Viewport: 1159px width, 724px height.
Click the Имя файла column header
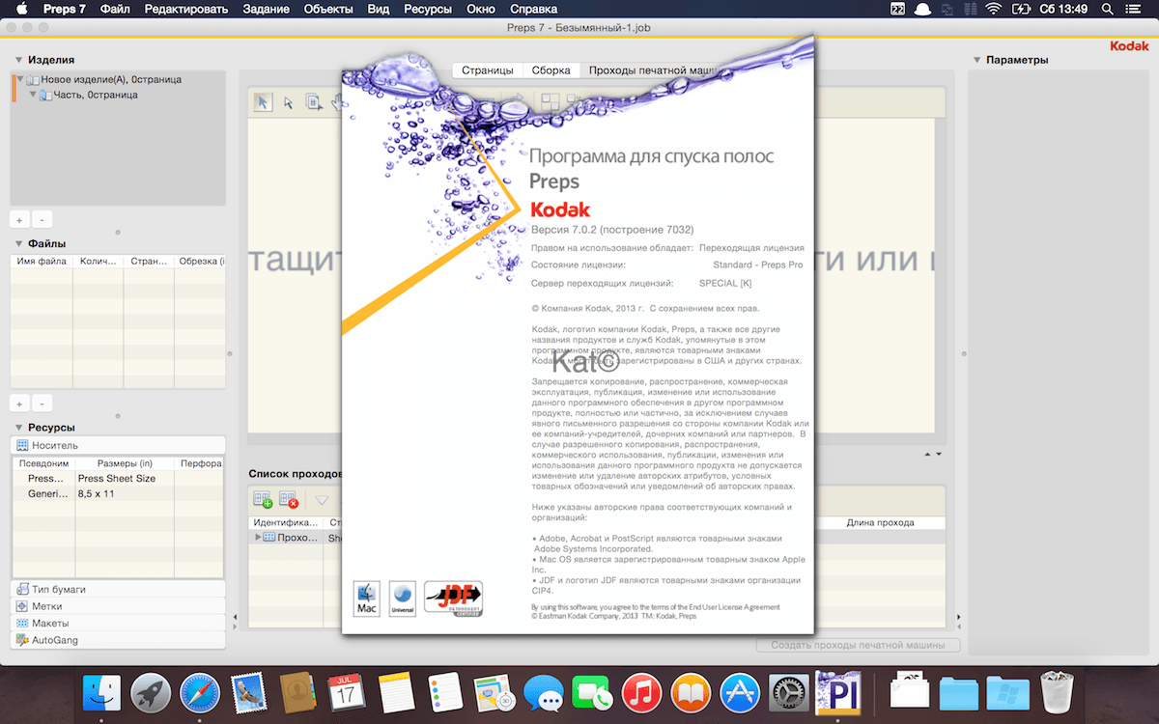[x=40, y=262]
